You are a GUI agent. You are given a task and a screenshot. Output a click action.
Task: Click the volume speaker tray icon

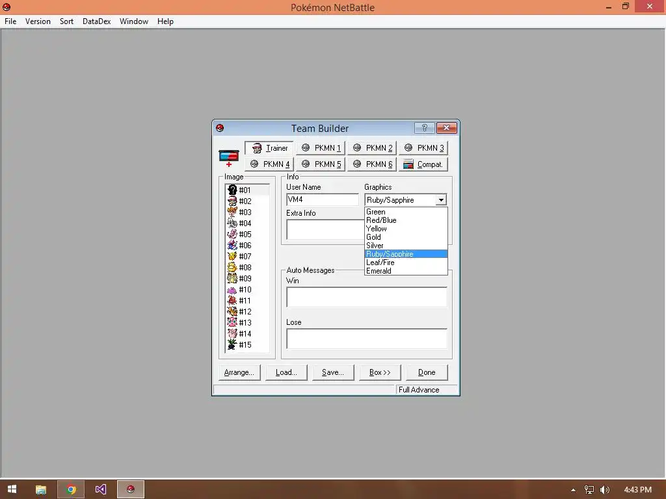point(605,490)
